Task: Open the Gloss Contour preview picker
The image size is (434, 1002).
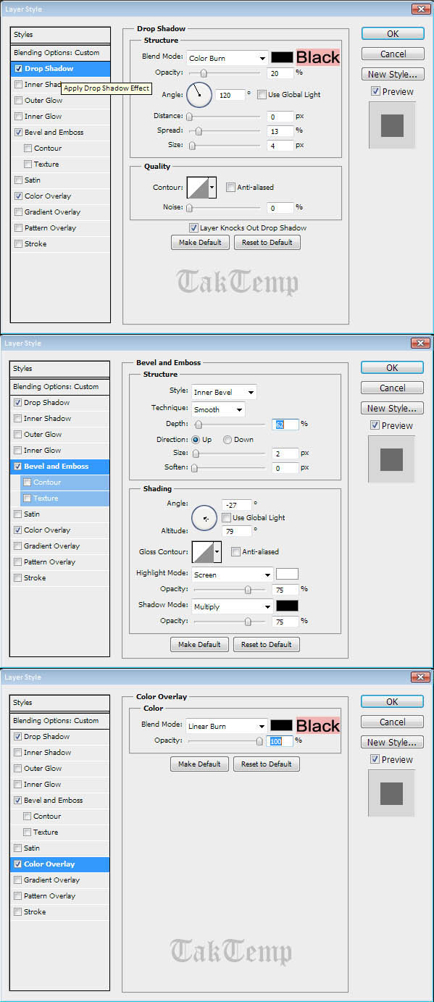Action: click(x=206, y=552)
